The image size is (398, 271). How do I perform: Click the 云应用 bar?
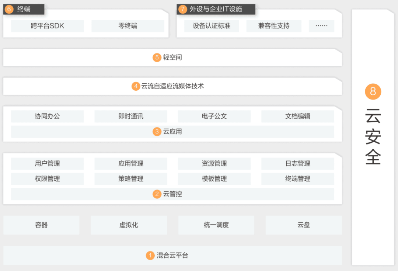tap(172, 132)
